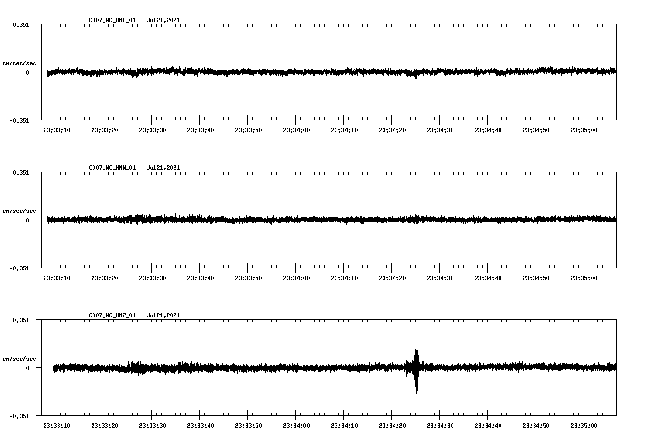Click the C007_NC_HNE_01 channel title
651x443 pixels.
tap(112, 20)
